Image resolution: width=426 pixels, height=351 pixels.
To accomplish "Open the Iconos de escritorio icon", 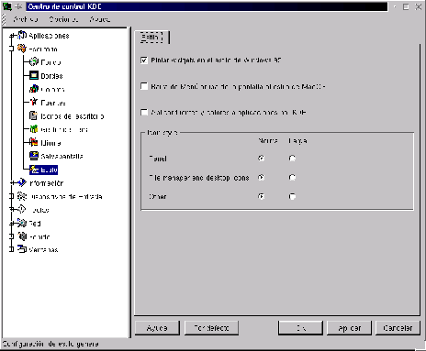I will pos(33,115).
